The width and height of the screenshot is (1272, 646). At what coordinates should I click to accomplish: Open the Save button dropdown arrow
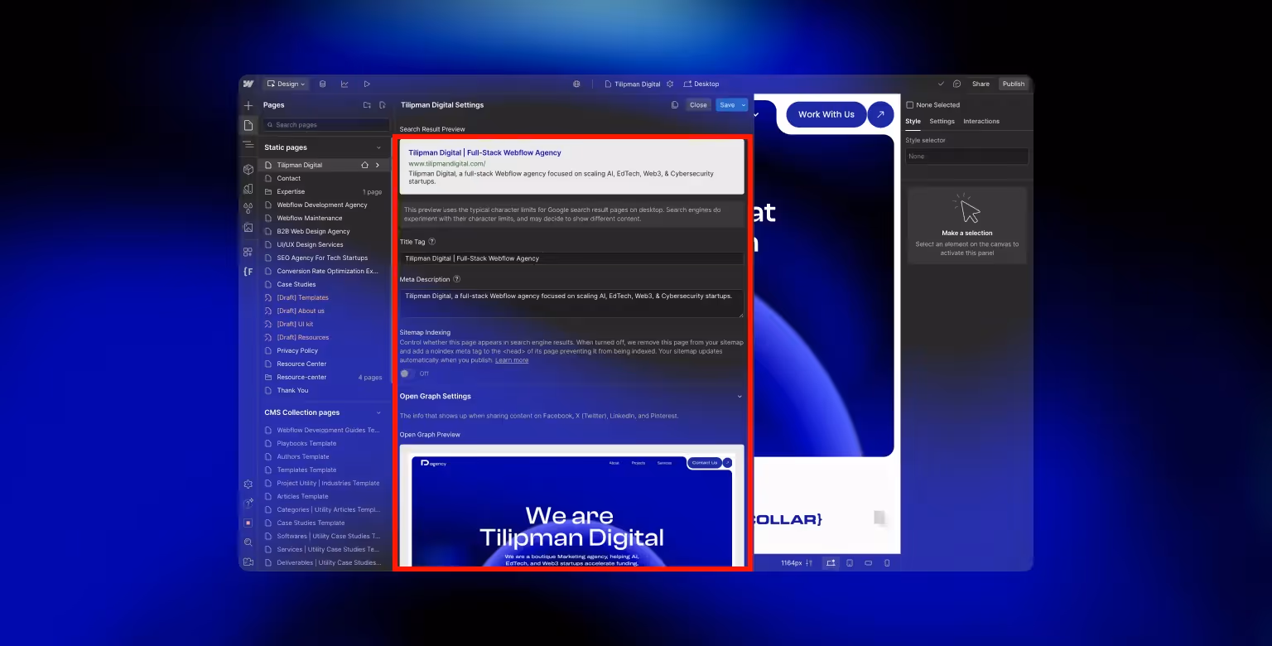tap(744, 105)
